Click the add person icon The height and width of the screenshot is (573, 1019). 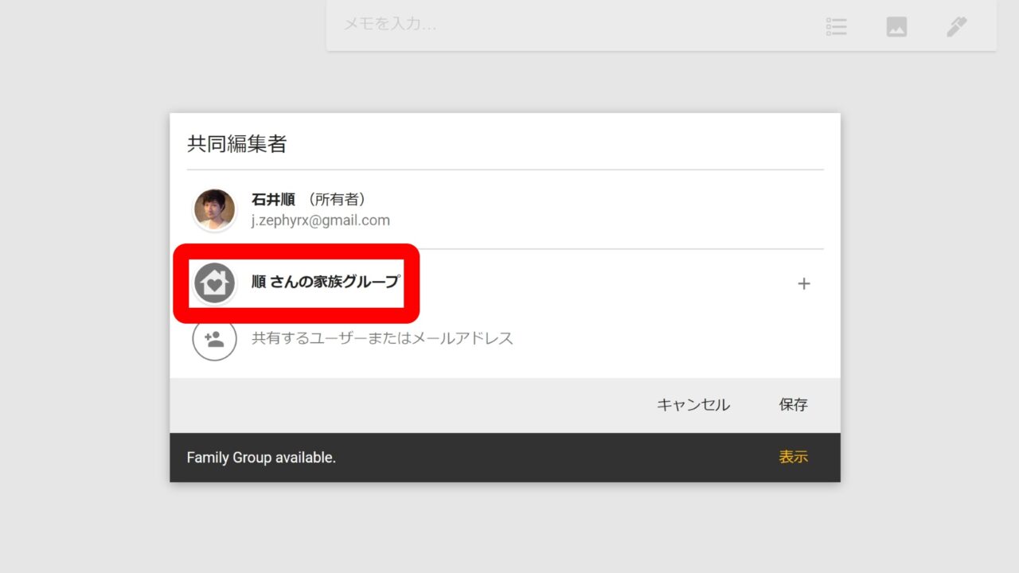[x=214, y=339]
